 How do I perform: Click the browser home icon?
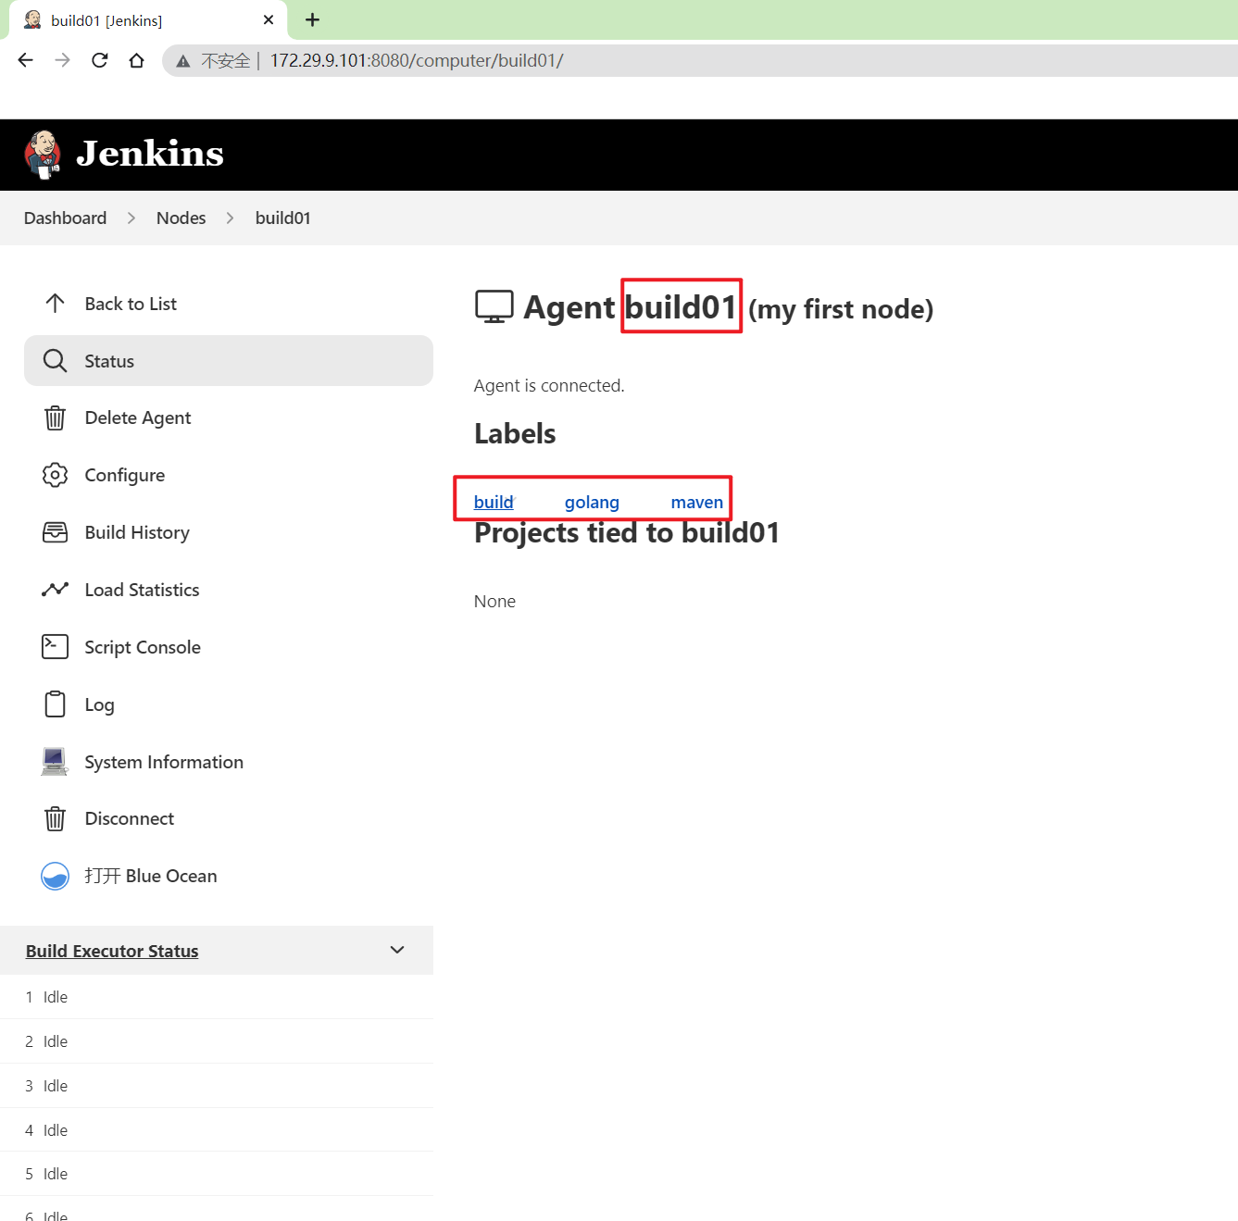137,60
